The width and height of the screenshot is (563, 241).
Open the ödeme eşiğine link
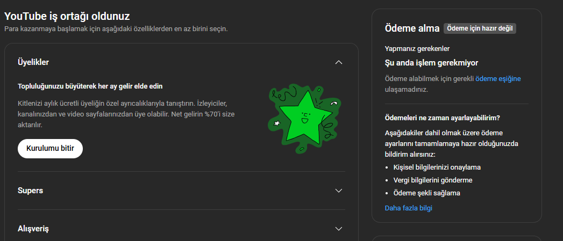tap(498, 78)
